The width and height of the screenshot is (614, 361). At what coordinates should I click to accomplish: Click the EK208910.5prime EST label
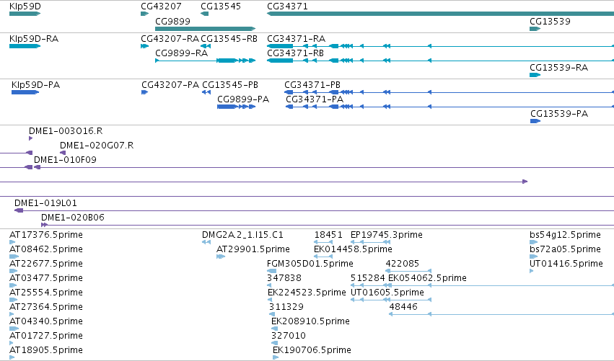click(310, 321)
